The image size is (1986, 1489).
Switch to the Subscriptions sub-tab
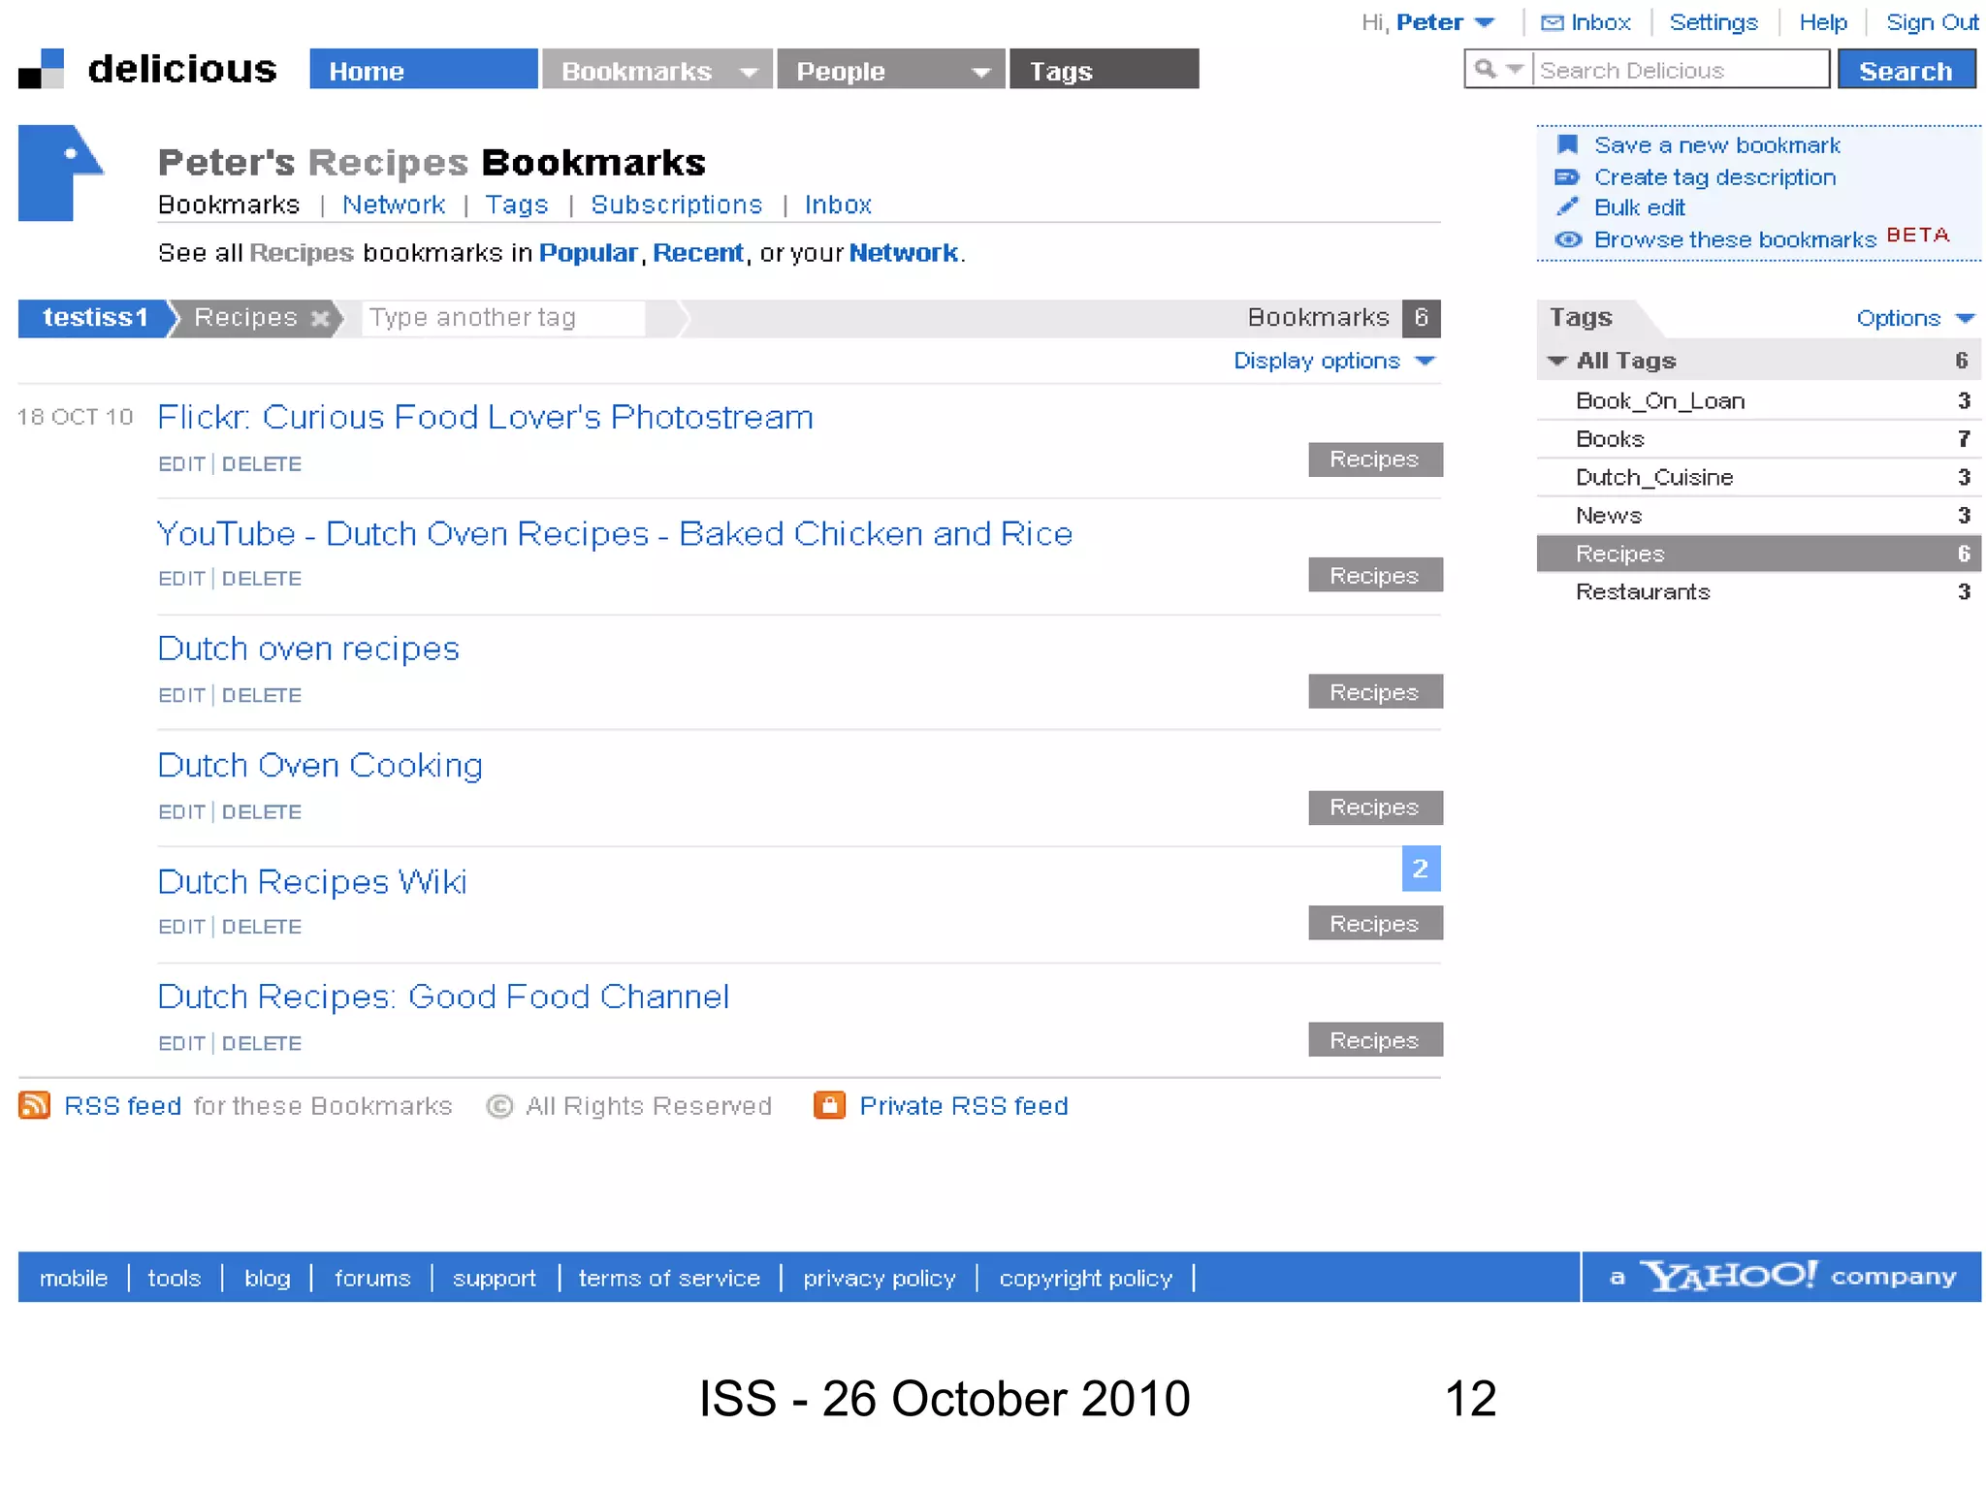[x=677, y=205]
